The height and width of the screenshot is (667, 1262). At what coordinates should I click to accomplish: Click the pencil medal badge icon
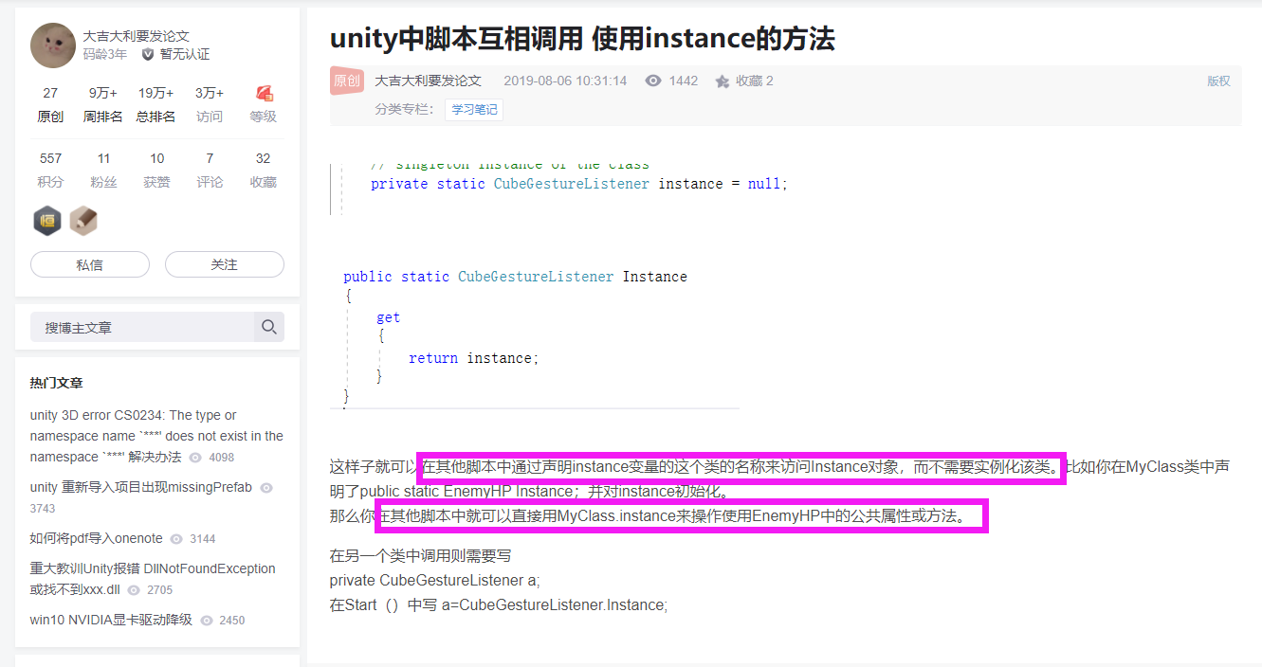pyautogui.click(x=83, y=220)
